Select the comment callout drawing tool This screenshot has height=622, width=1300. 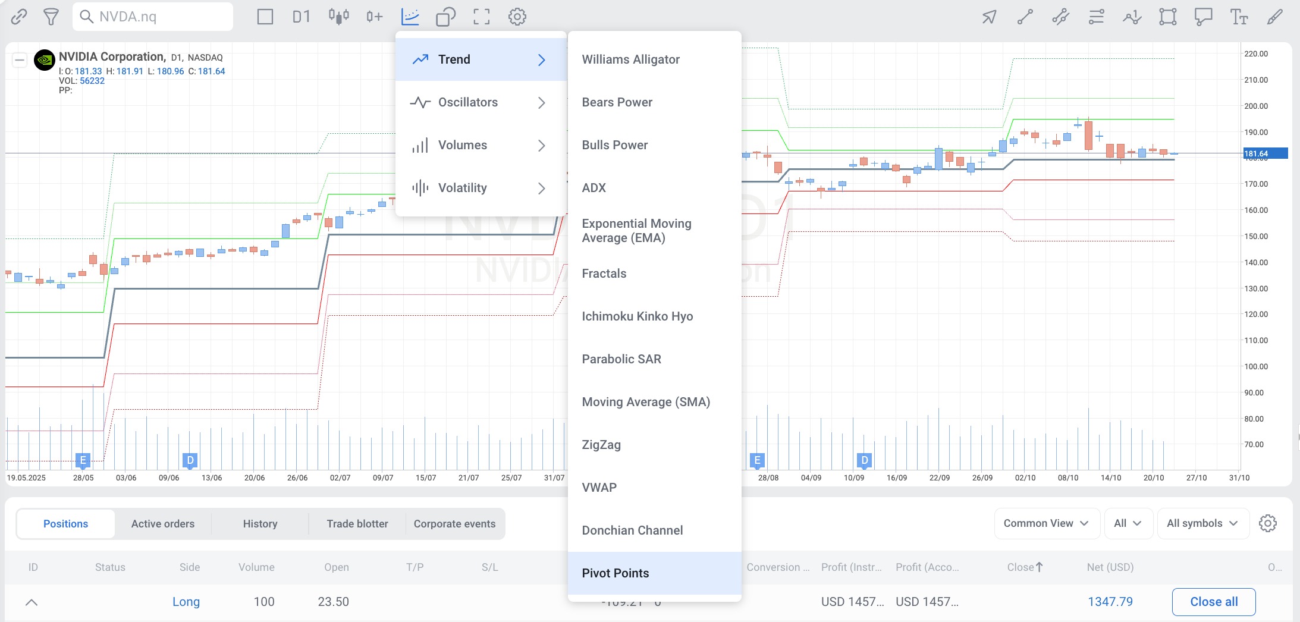pos(1203,17)
